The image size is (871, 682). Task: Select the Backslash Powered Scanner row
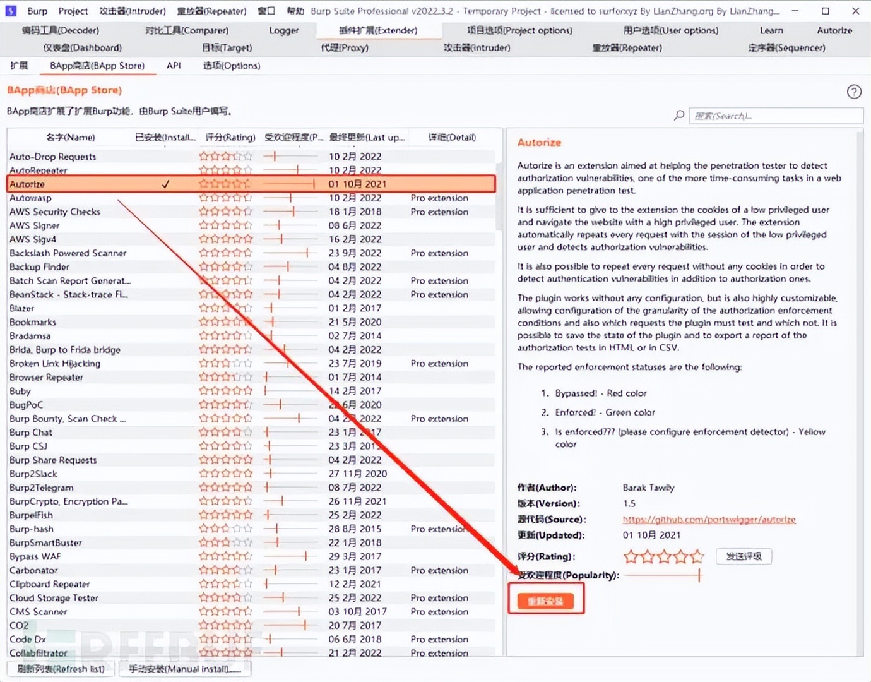click(x=251, y=253)
